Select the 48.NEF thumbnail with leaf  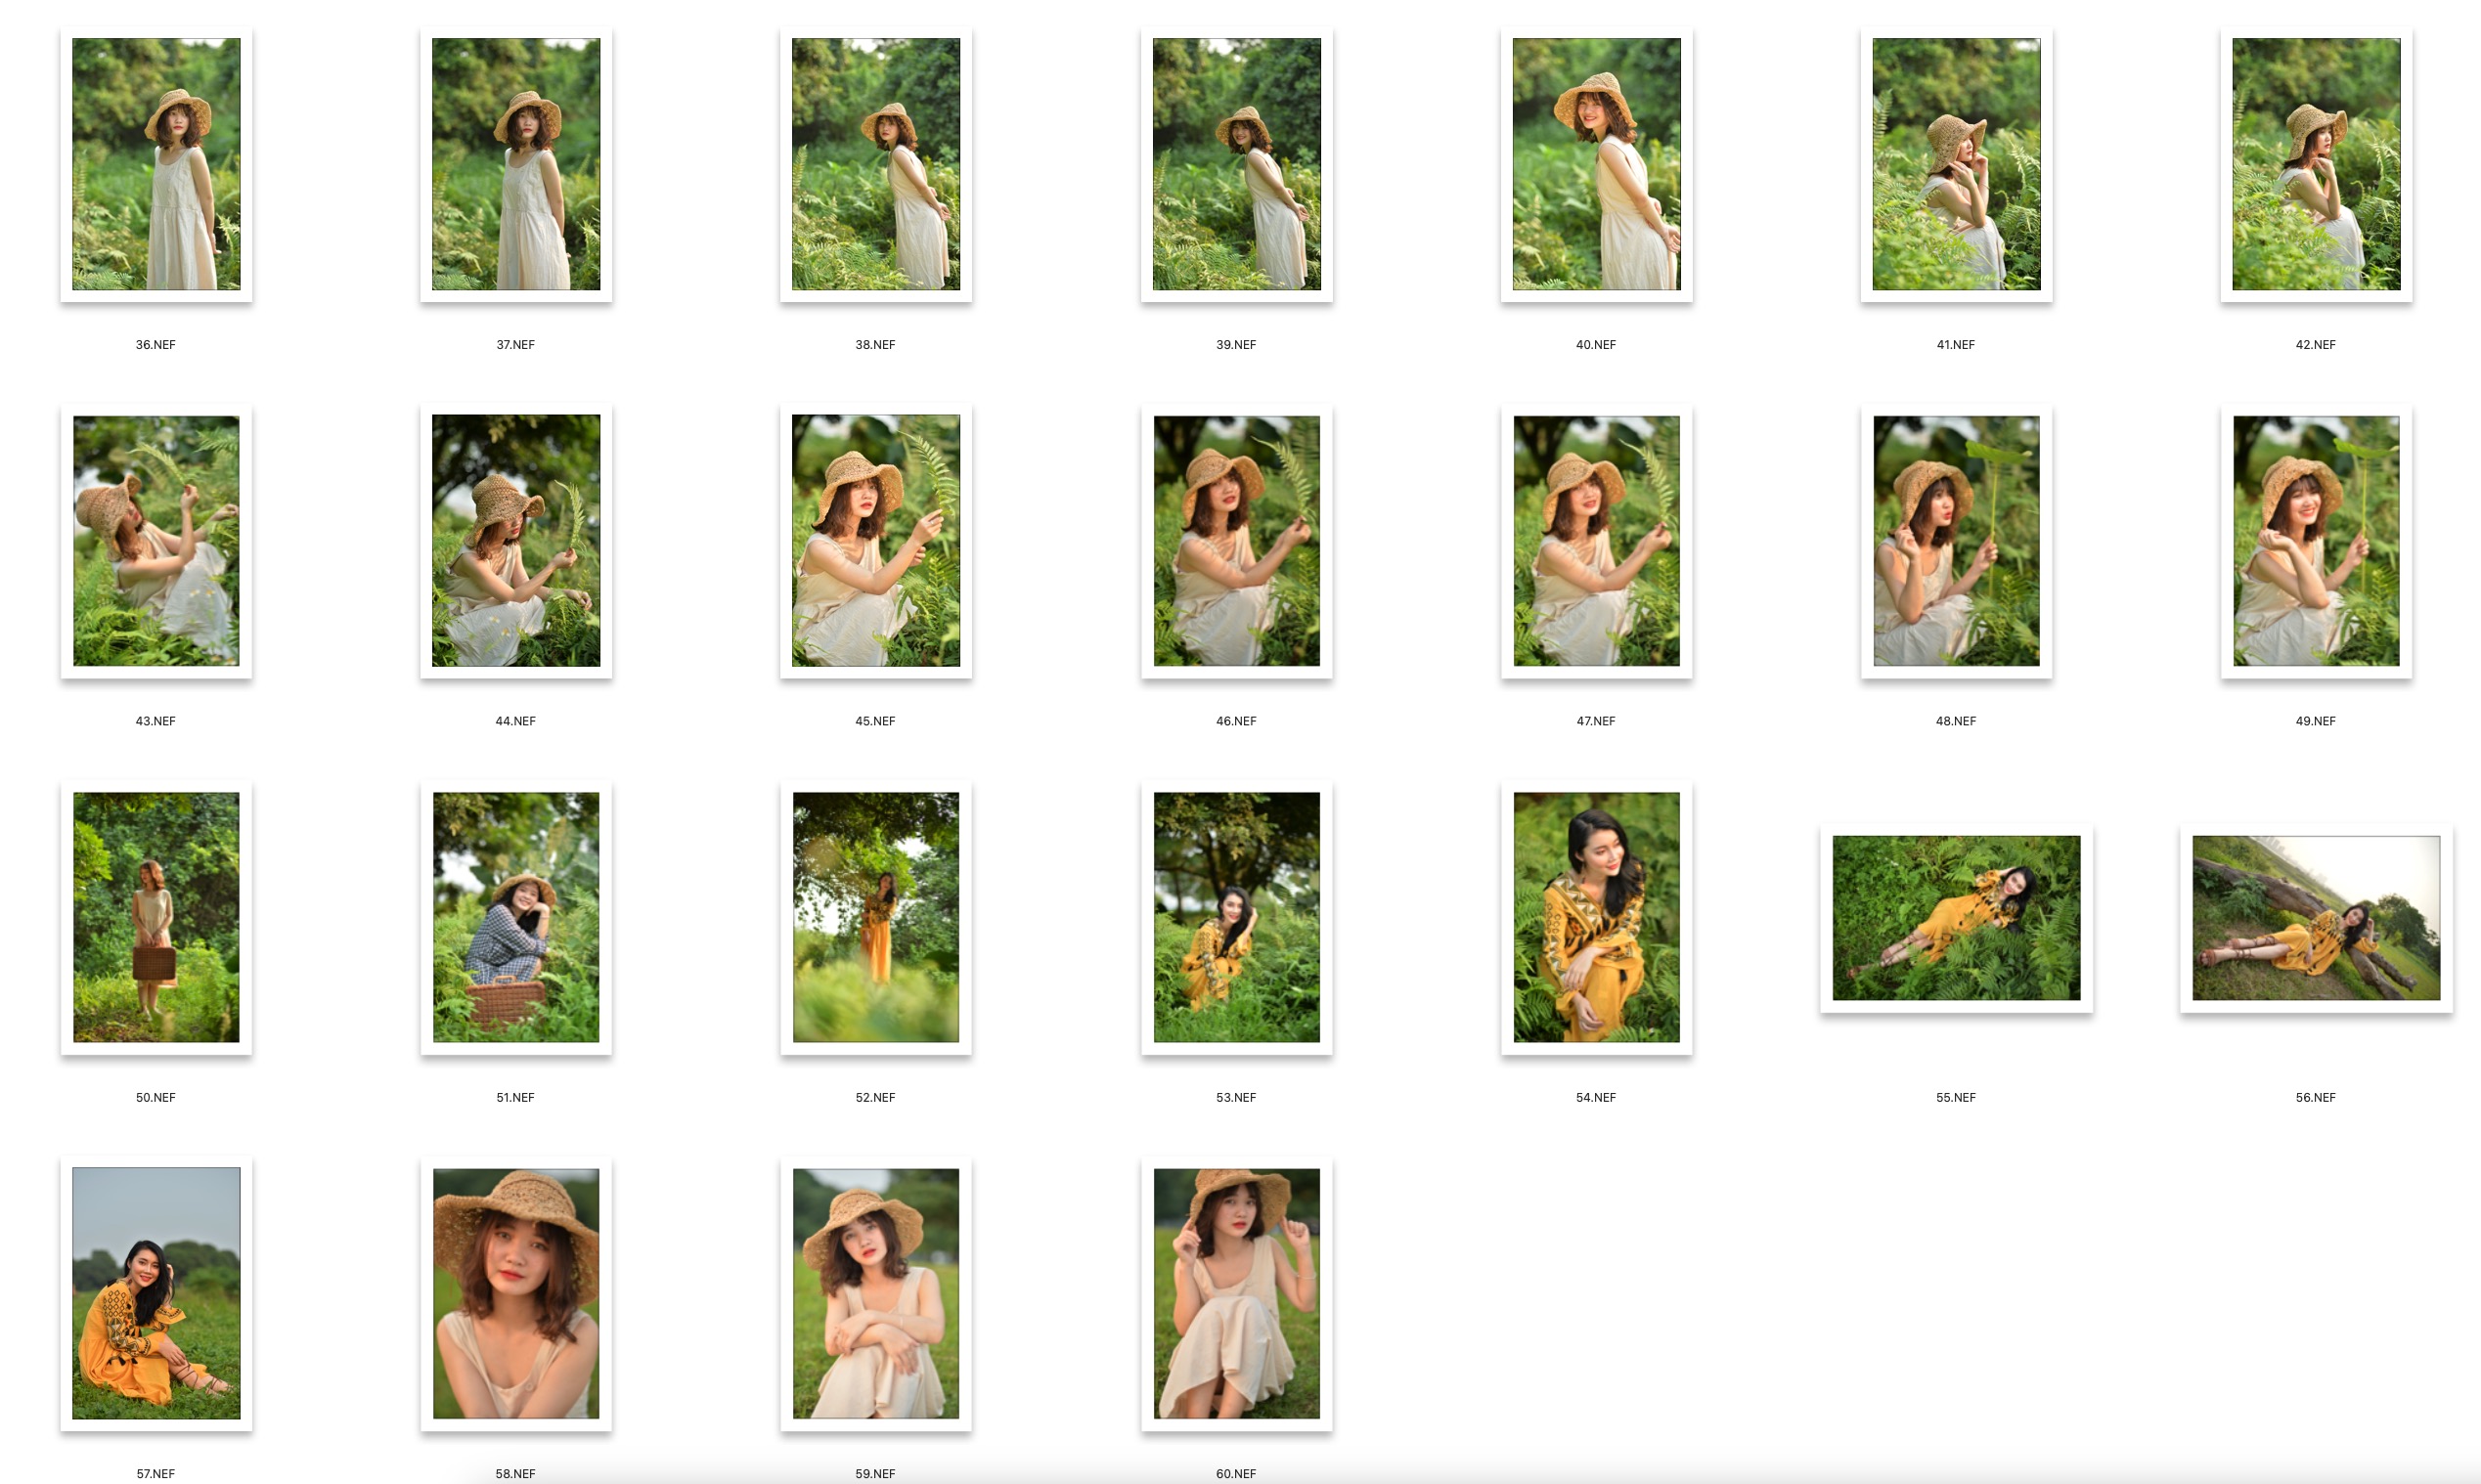pos(1956,541)
